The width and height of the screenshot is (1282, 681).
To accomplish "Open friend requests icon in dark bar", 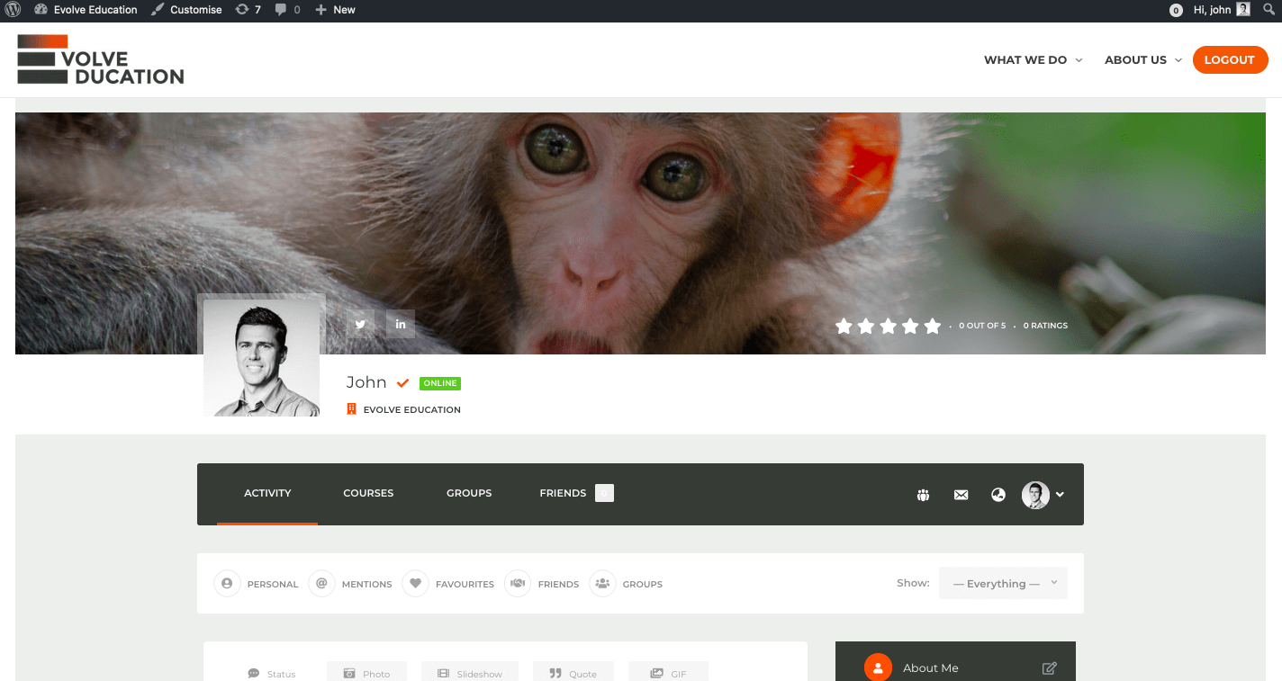I will (x=923, y=495).
